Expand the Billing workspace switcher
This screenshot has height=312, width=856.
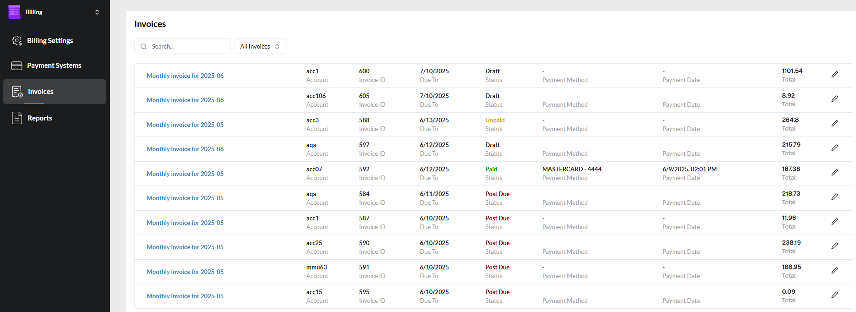97,12
